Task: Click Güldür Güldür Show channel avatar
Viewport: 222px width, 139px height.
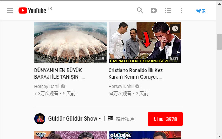Action: (40, 119)
